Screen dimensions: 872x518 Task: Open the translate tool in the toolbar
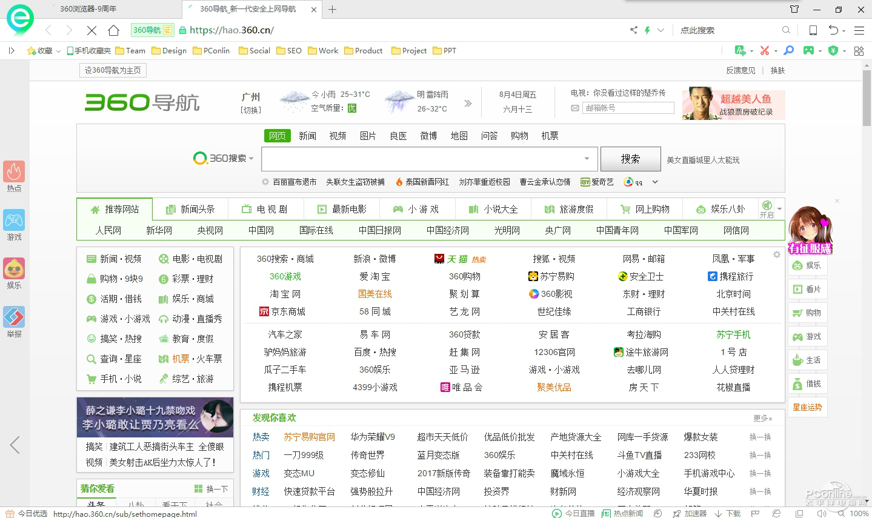tap(739, 51)
